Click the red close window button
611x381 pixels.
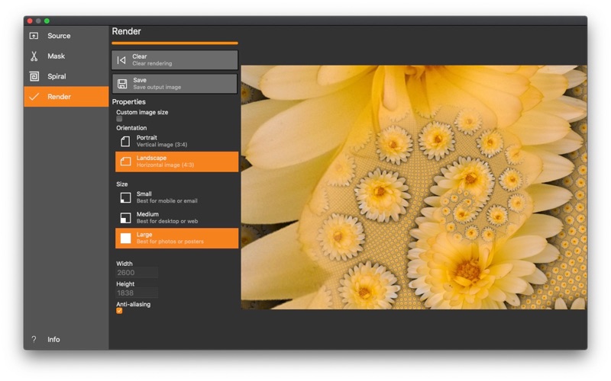pyautogui.click(x=30, y=21)
